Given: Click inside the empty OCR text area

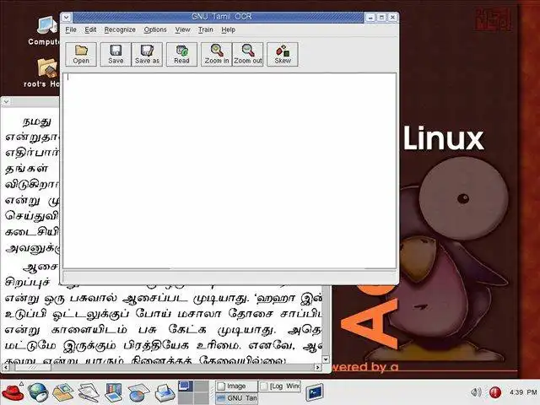Looking at the screenshot, I should [229, 170].
